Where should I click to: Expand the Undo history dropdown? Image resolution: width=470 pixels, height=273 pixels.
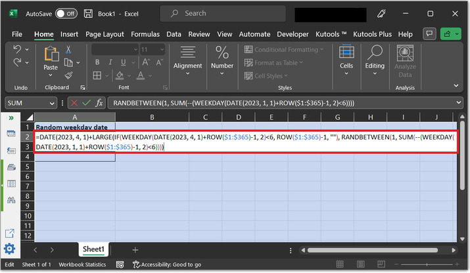click(27, 49)
